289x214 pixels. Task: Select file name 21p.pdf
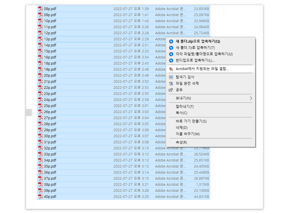(x=50, y=81)
